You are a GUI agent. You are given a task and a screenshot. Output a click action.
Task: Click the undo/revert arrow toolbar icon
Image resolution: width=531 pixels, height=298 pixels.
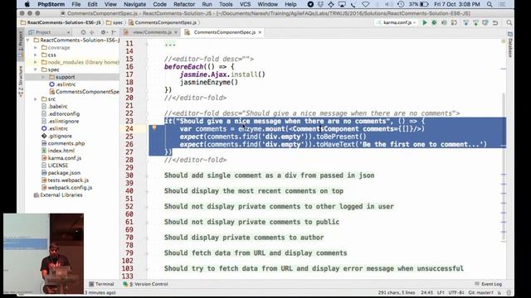pyautogui.click(x=495, y=22)
